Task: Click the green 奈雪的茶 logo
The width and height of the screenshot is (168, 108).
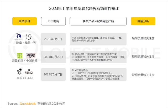Action: click(20, 56)
